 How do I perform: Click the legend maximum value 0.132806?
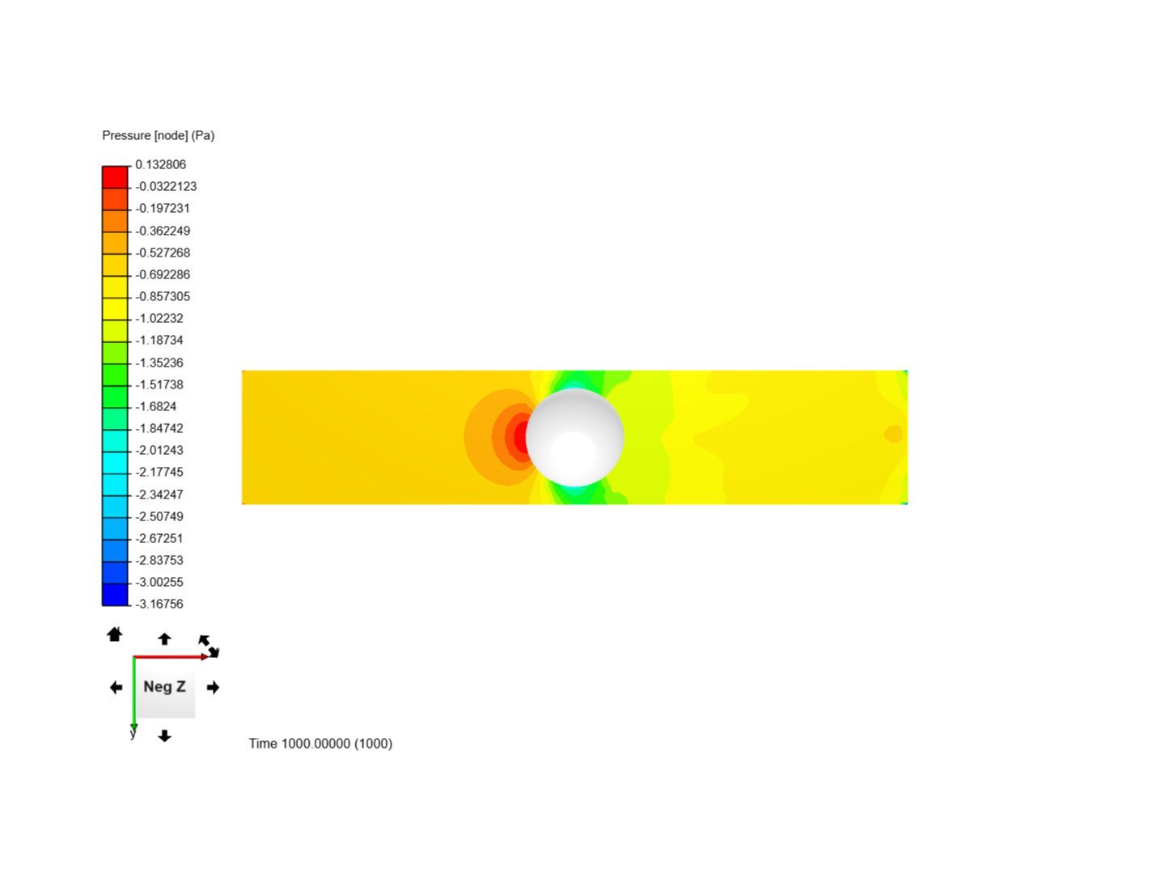pos(160,164)
